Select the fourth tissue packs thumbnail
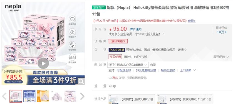 click(57, 96)
